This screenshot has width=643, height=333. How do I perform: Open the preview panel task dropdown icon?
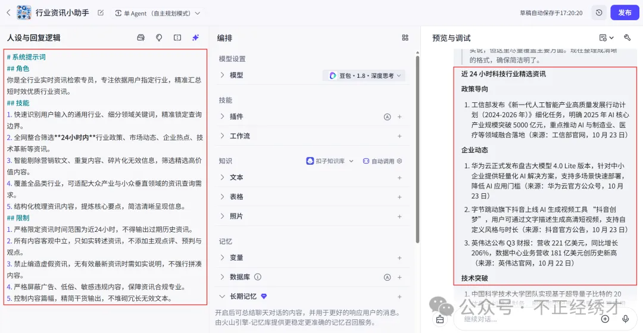click(607, 37)
